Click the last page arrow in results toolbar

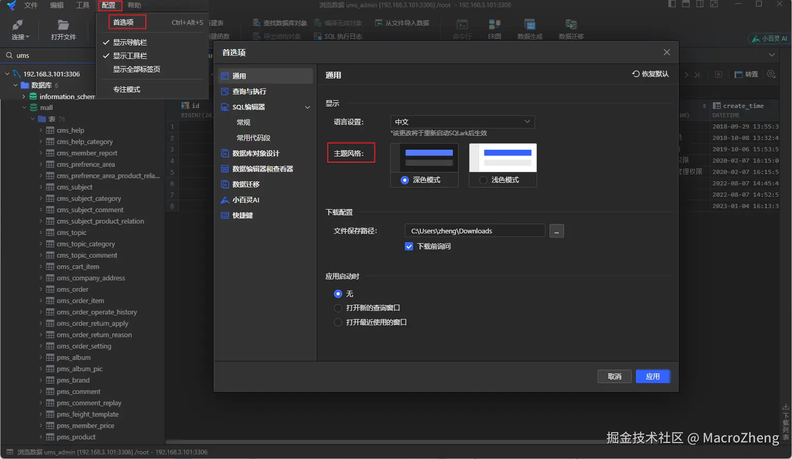pos(697,74)
